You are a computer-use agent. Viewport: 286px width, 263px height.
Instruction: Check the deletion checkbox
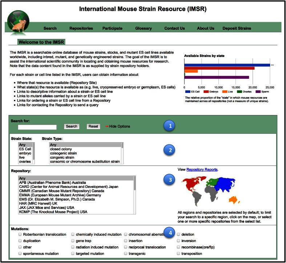tap(178, 234)
